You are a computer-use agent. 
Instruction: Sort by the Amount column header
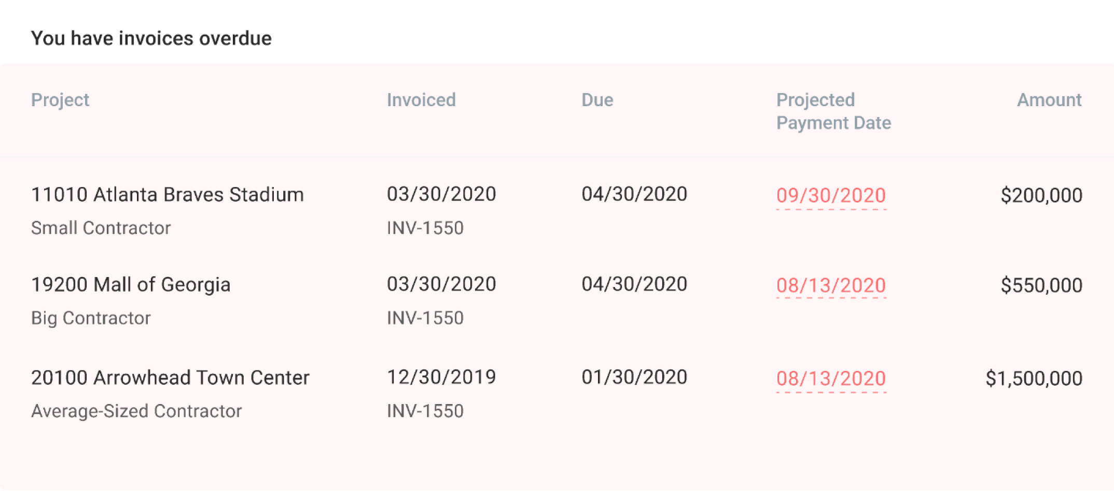tap(1049, 100)
